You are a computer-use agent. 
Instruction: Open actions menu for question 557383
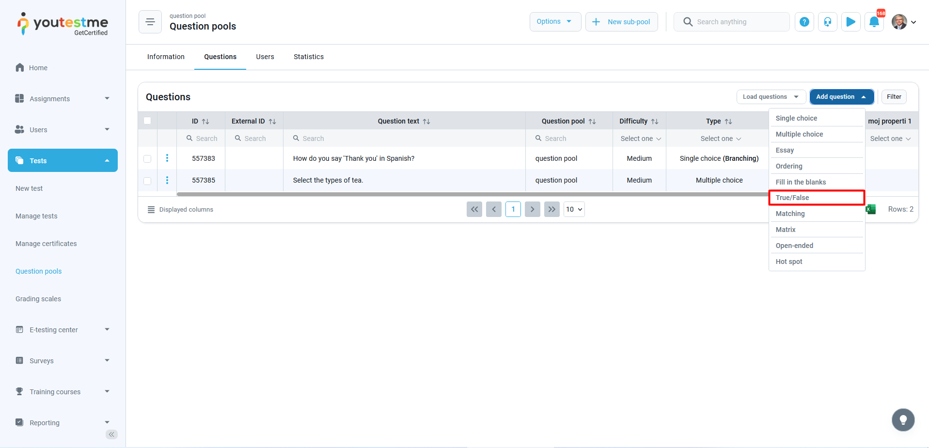click(x=167, y=158)
